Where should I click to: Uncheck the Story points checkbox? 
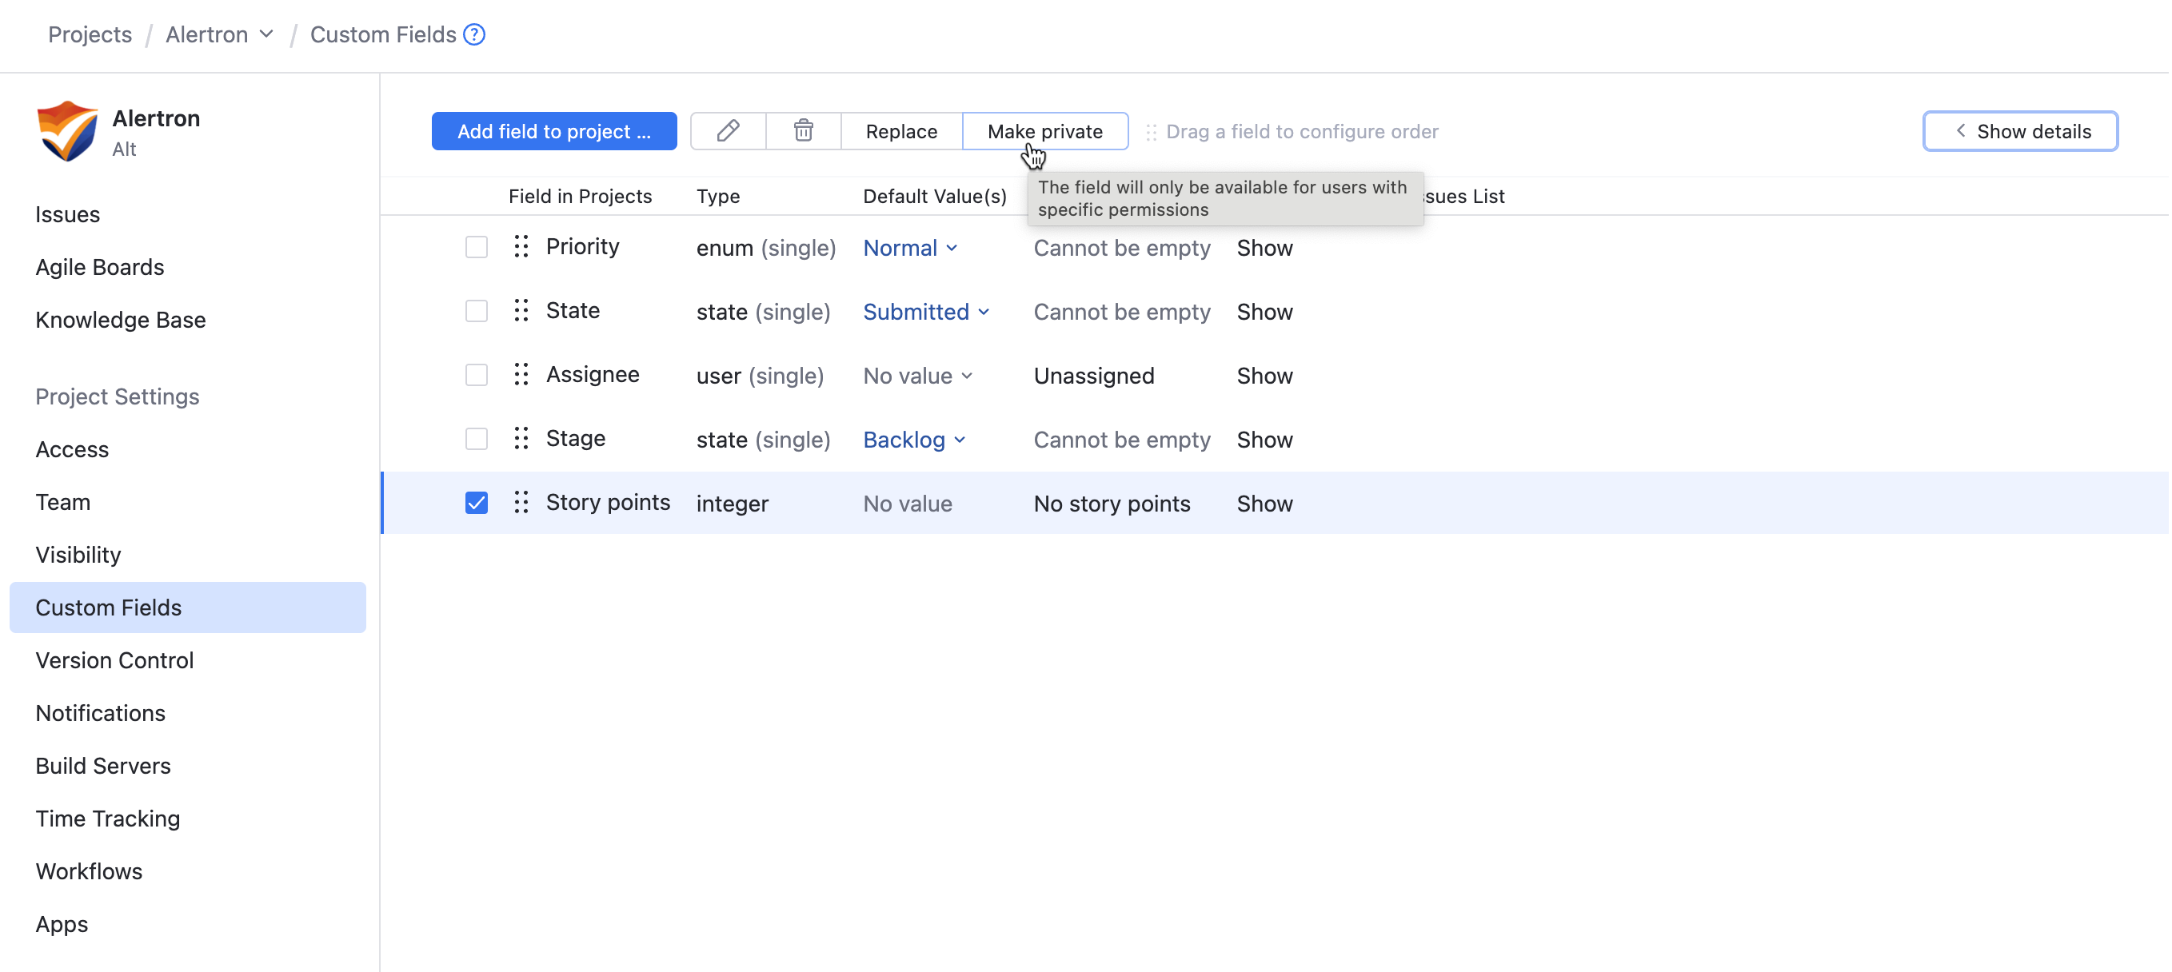[477, 503]
